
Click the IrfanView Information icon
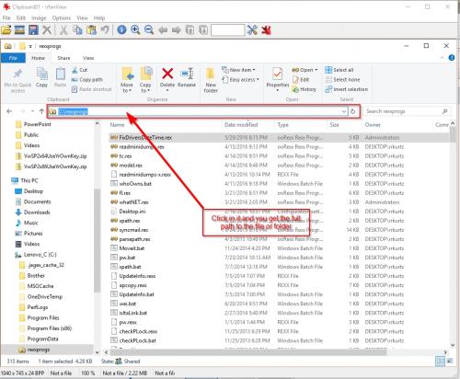(x=121, y=29)
